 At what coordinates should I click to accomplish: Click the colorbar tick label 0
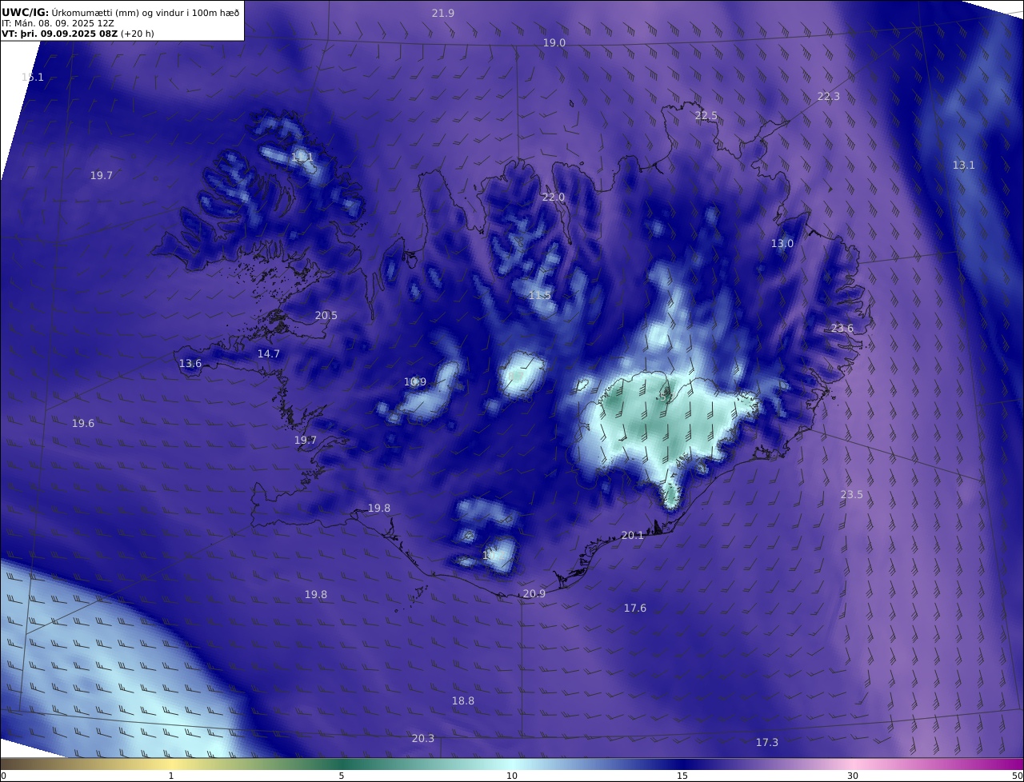click(3, 776)
